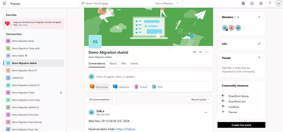Open Demo Migration Nivas community

click(33, 41)
